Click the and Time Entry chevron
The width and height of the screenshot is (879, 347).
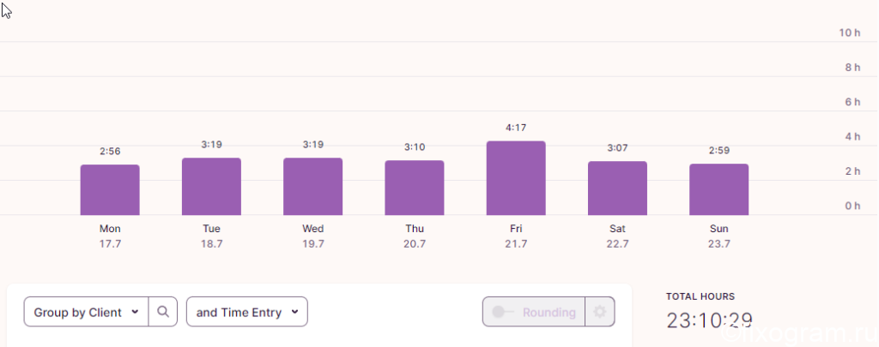click(294, 312)
